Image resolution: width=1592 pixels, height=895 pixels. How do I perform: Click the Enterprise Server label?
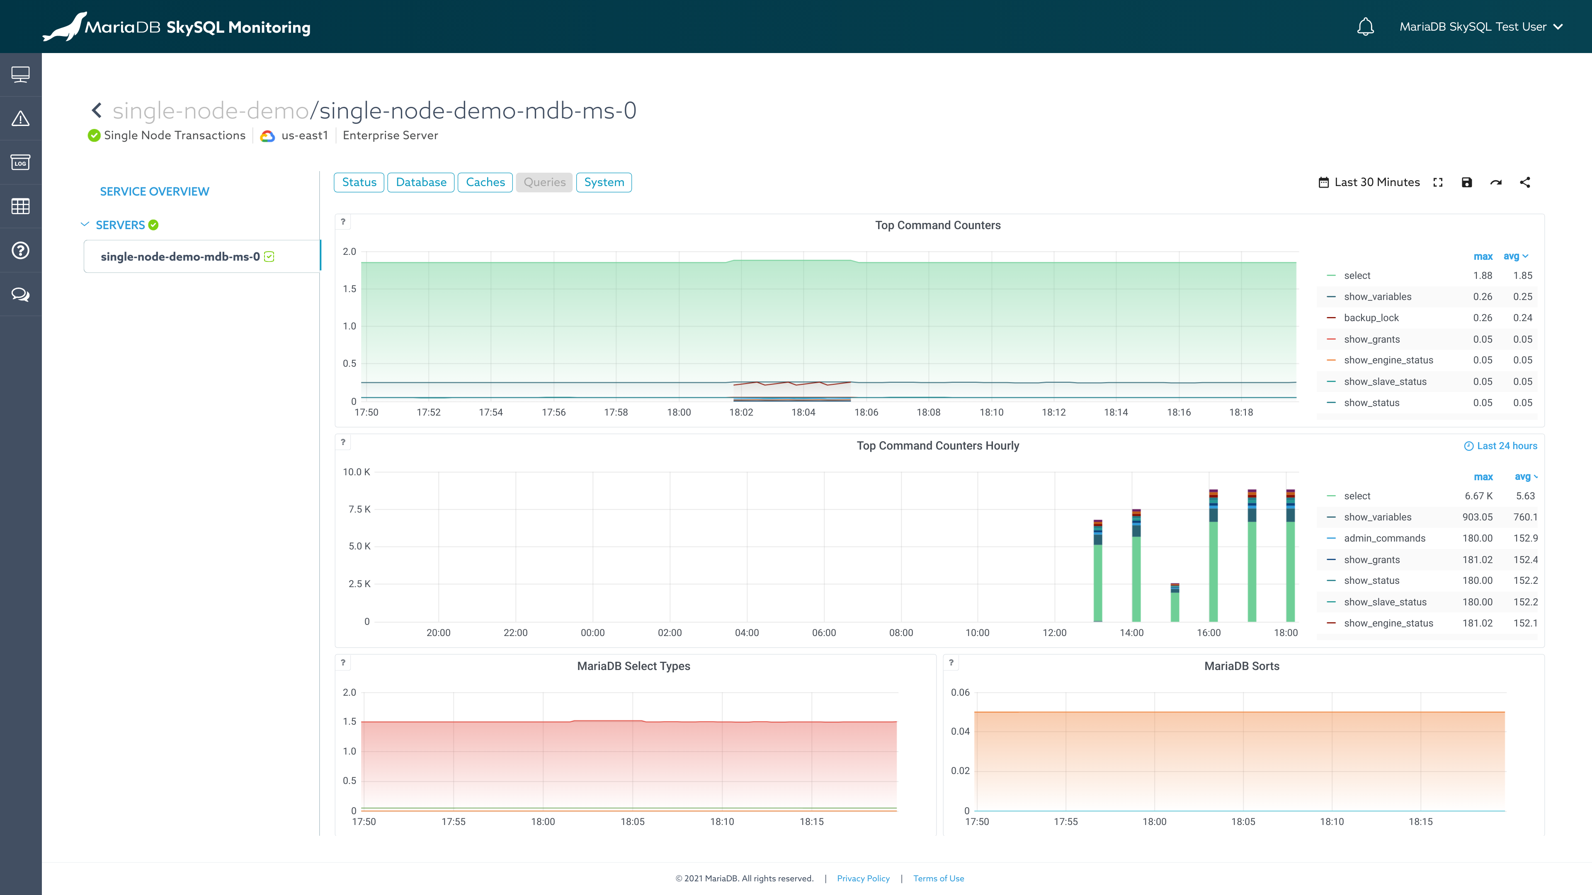tap(390, 135)
